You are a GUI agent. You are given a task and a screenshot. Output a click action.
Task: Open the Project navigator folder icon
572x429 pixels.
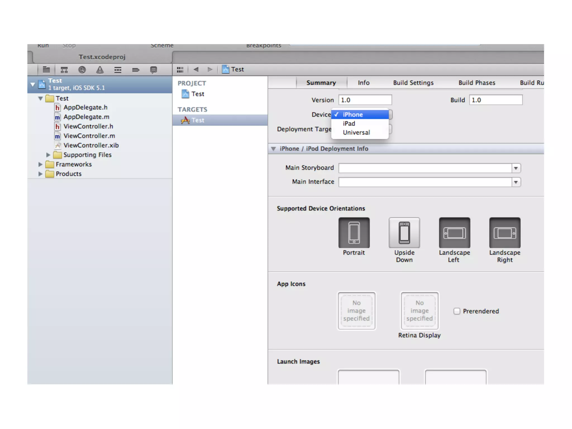pyautogui.click(x=46, y=70)
